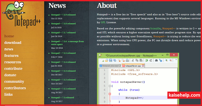Open the donate page
The width and height of the screenshot is (202, 106).
tap(10, 75)
